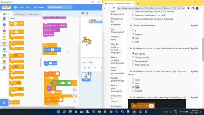This screenshot has width=204, height=115.
Task: Select the 'rotate' option for question 5
Action: click(133, 80)
